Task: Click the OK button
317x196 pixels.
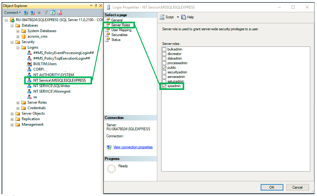Action: [x=272, y=187]
